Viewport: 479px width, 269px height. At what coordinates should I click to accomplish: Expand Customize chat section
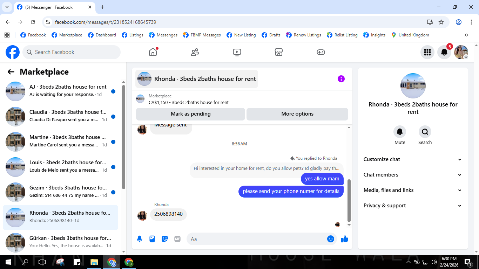pos(413,159)
